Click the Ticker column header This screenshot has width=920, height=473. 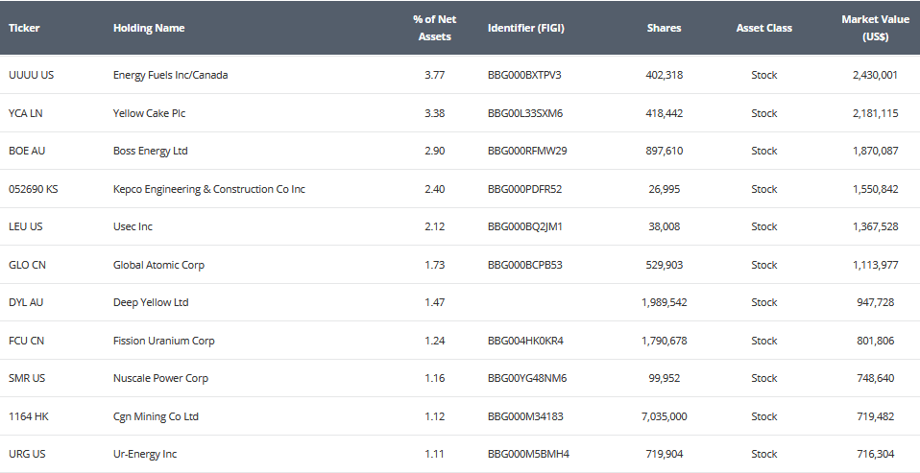coord(24,28)
